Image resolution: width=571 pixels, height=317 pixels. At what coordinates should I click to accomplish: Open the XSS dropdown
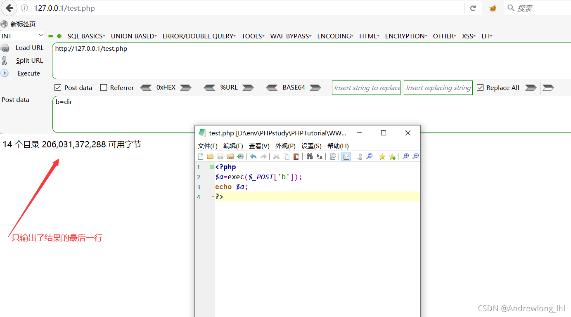[469, 36]
